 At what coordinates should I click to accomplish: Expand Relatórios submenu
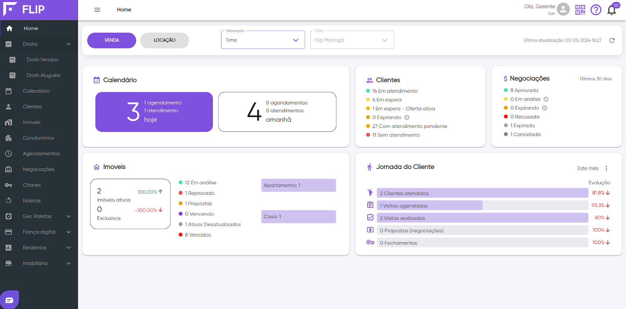tap(68, 248)
